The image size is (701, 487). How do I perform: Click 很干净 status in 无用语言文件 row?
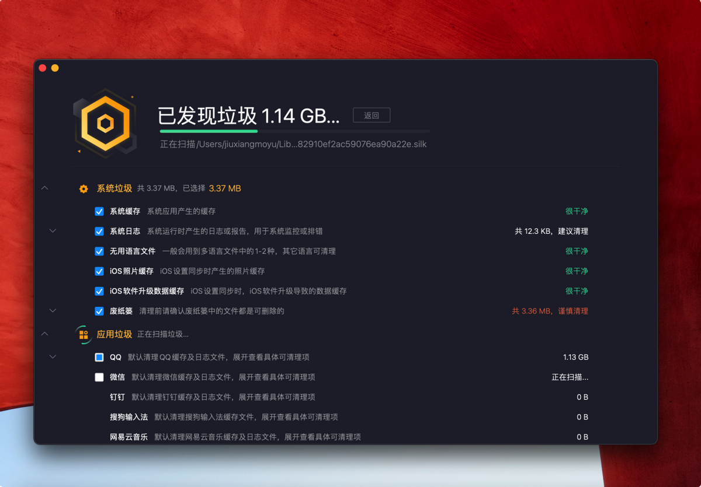pos(577,251)
